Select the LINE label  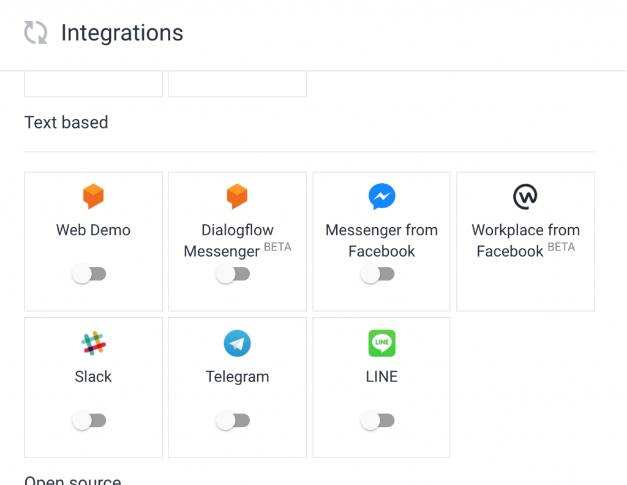point(381,377)
